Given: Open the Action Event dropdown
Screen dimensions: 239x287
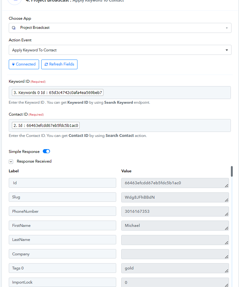Looking at the screenshot, I should 120,50.
